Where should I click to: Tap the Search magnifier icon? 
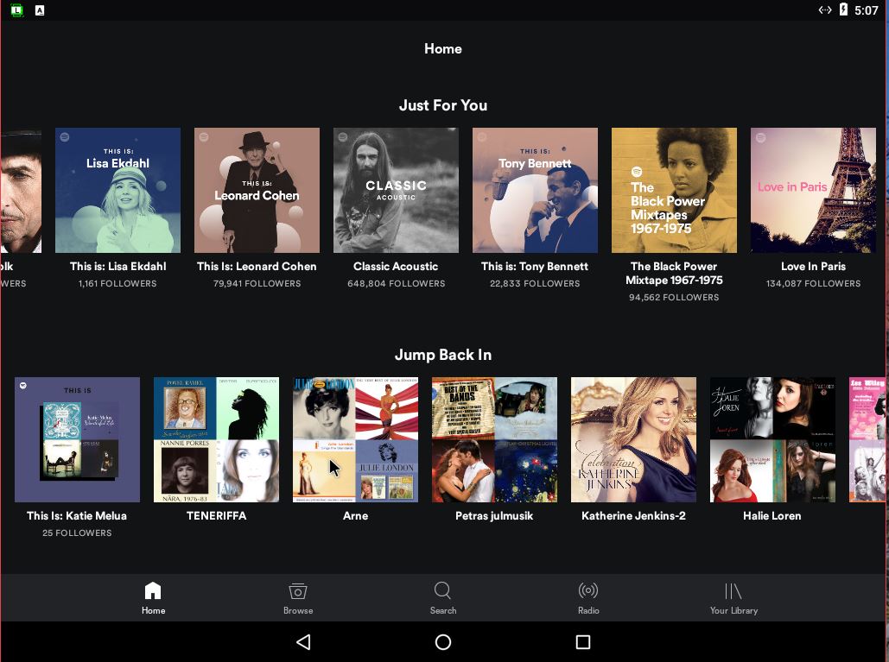(x=443, y=590)
